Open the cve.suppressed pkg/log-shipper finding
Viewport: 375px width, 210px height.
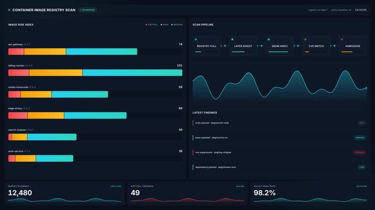[x=279, y=152]
